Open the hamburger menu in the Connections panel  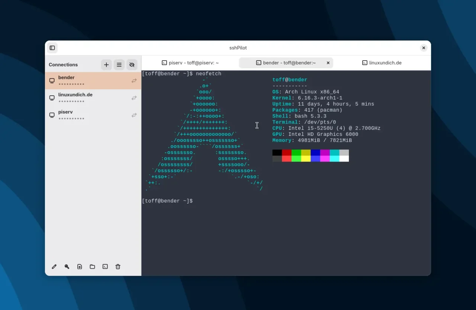tap(119, 64)
